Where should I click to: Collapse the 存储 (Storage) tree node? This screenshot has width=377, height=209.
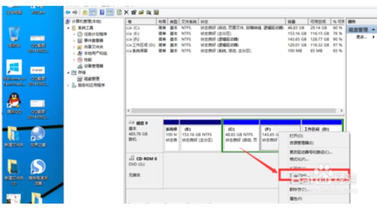[68, 73]
